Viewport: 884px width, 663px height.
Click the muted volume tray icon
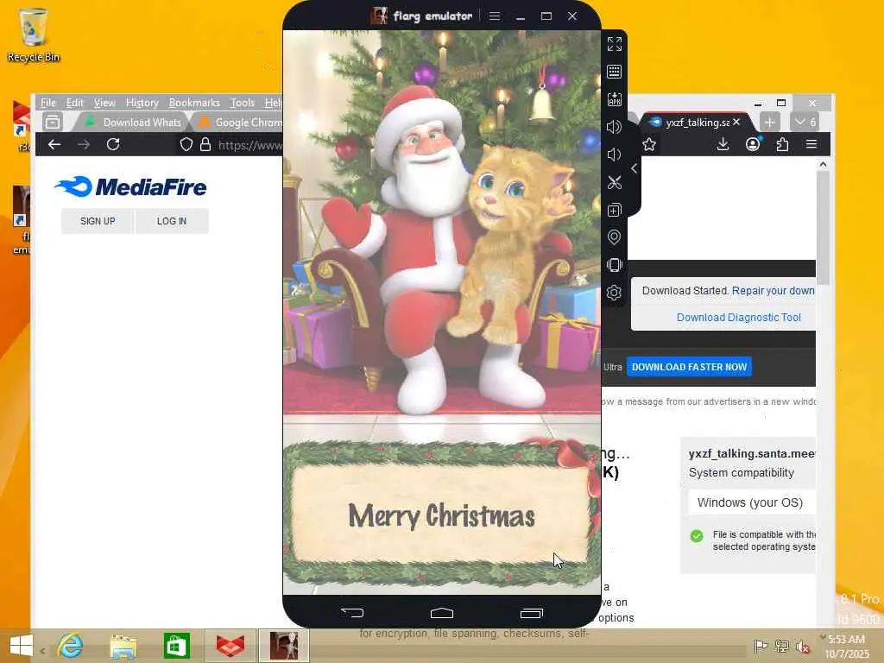[802, 646]
